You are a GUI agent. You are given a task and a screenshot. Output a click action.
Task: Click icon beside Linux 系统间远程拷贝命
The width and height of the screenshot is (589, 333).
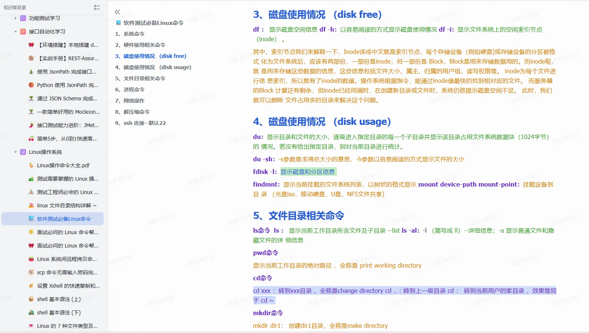coord(31,259)
